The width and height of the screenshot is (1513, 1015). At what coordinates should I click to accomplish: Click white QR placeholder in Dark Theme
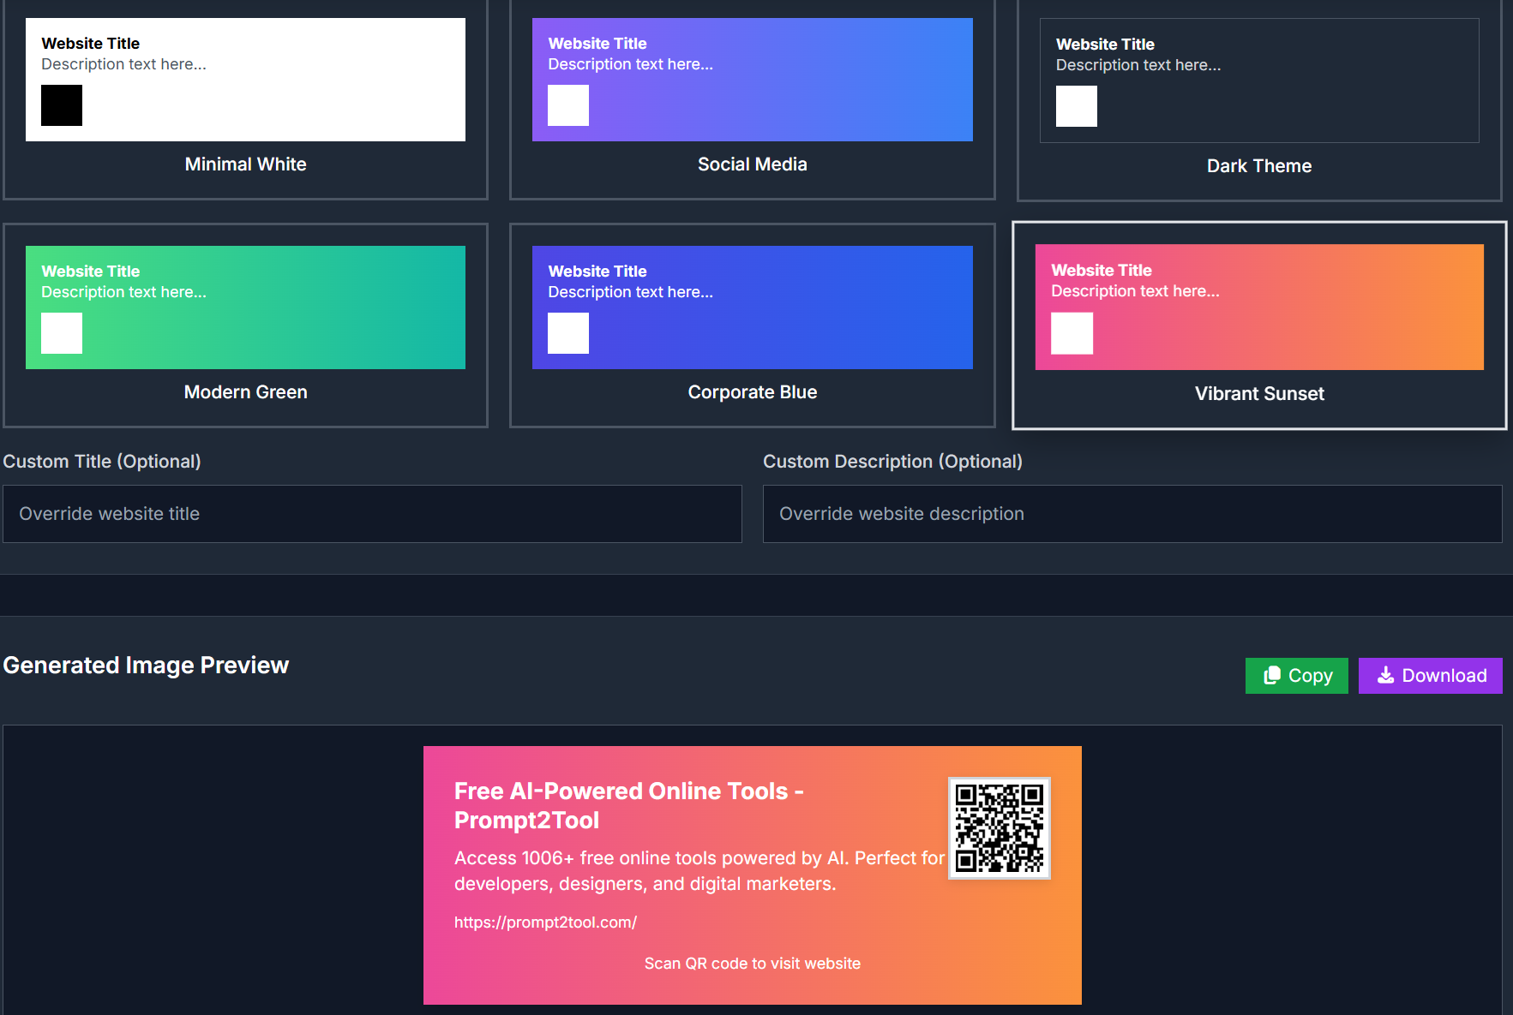pyautogui.click(x=1076, y=106)
